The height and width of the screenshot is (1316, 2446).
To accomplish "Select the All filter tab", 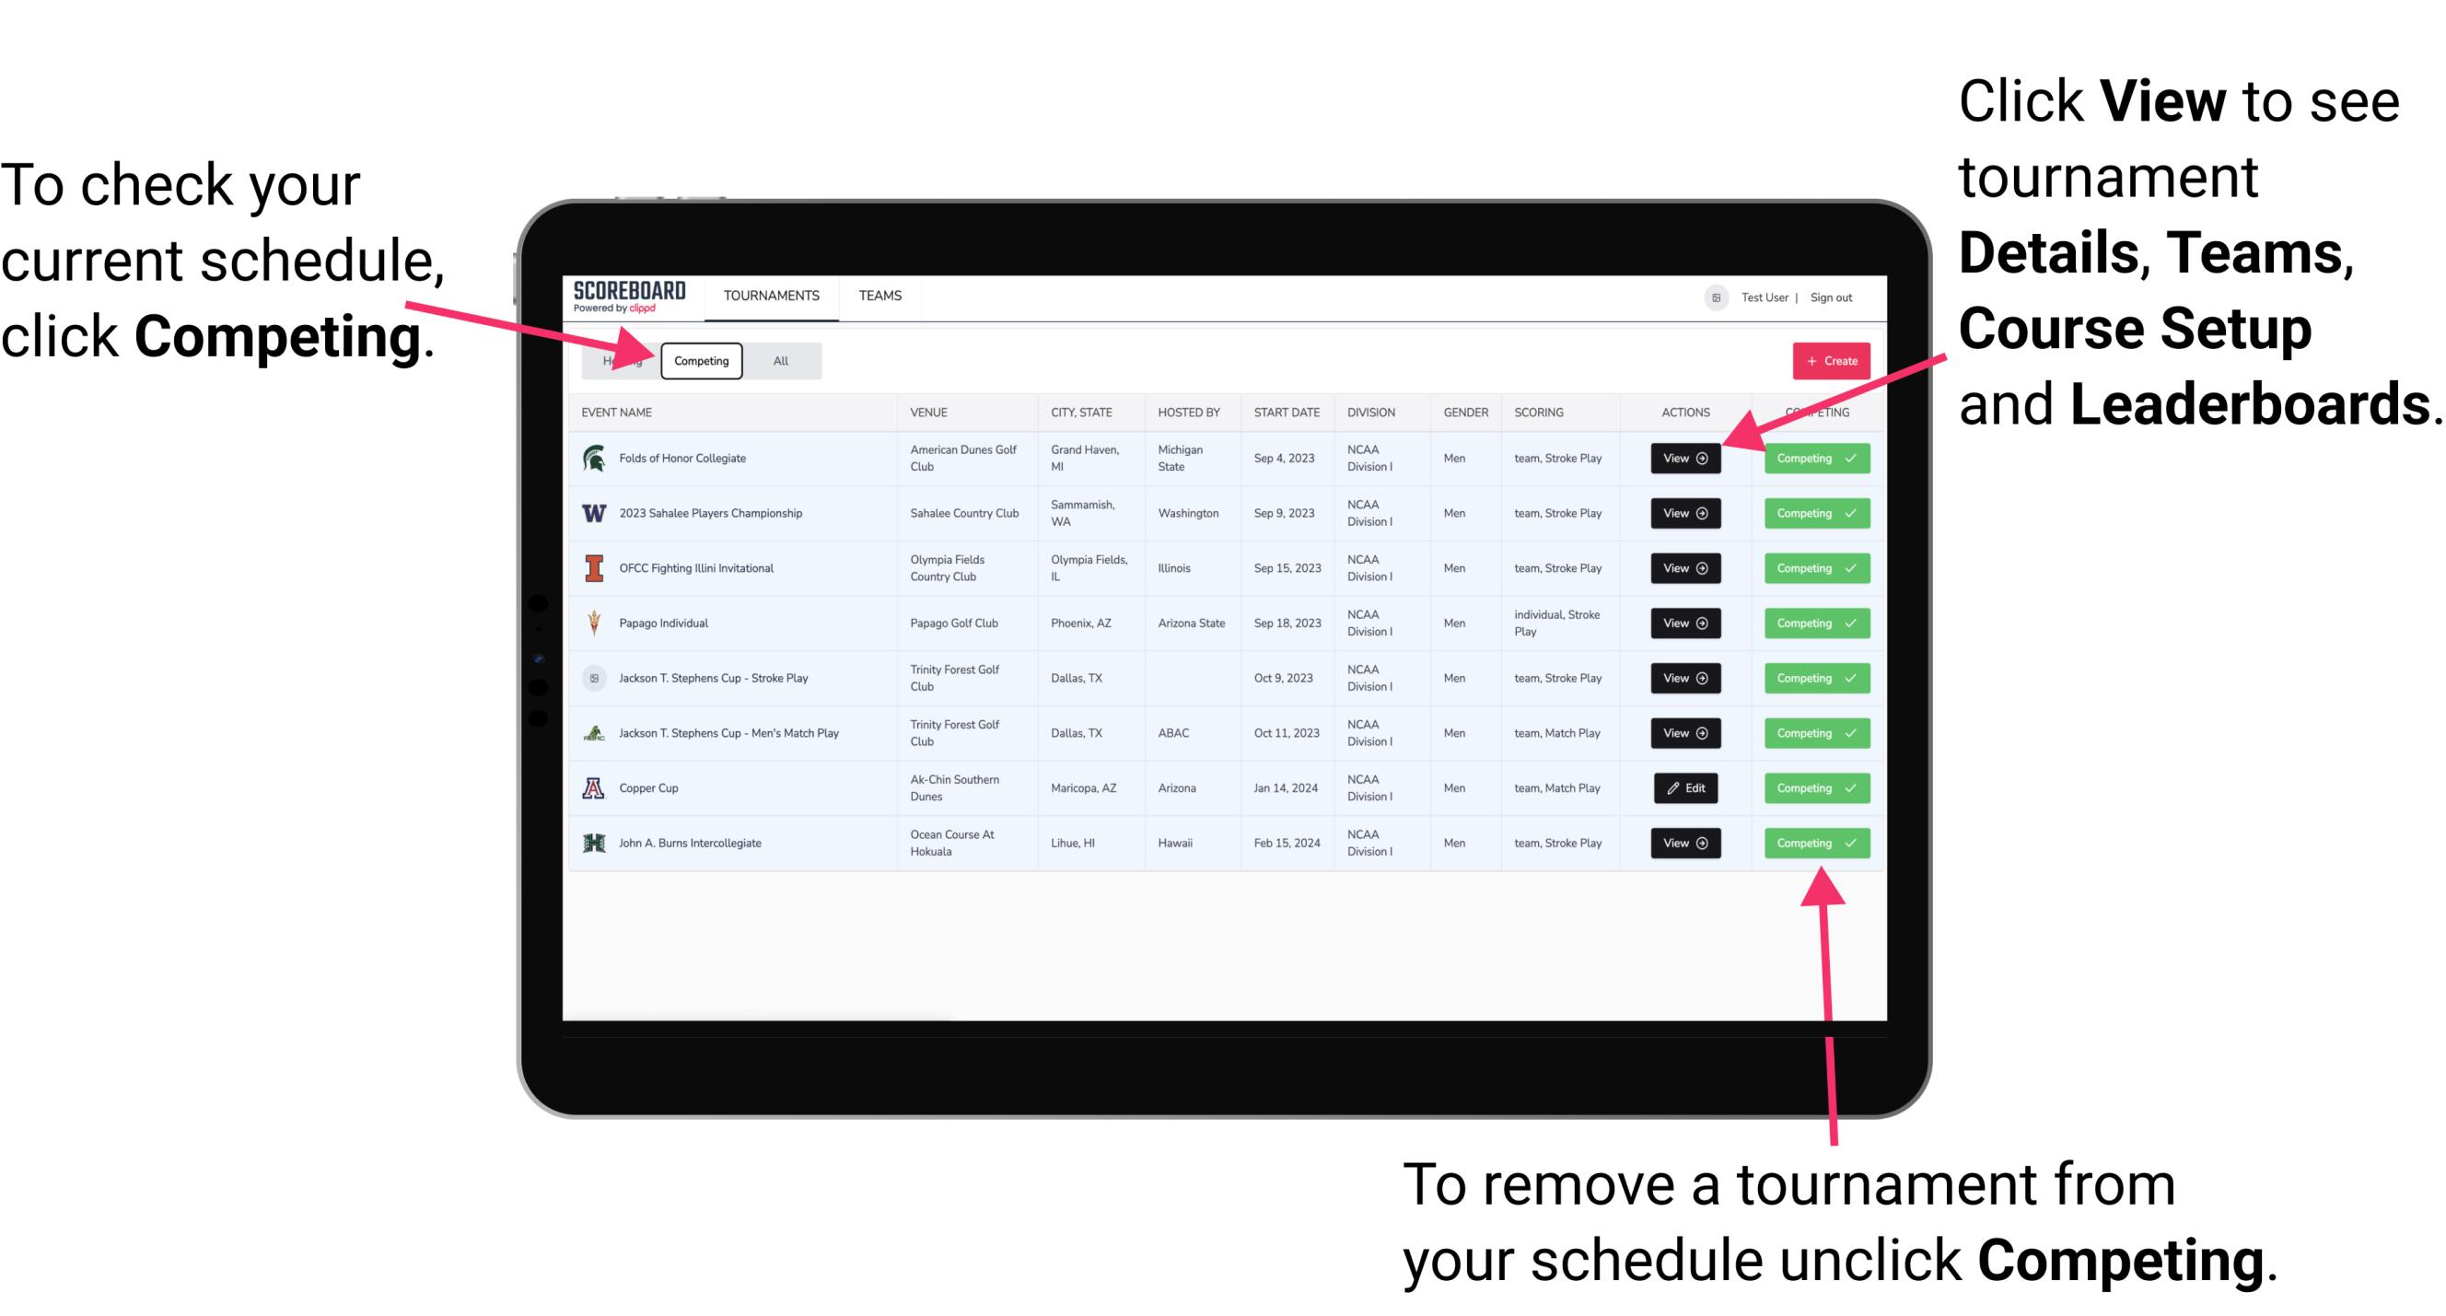I will coord(777,360).
